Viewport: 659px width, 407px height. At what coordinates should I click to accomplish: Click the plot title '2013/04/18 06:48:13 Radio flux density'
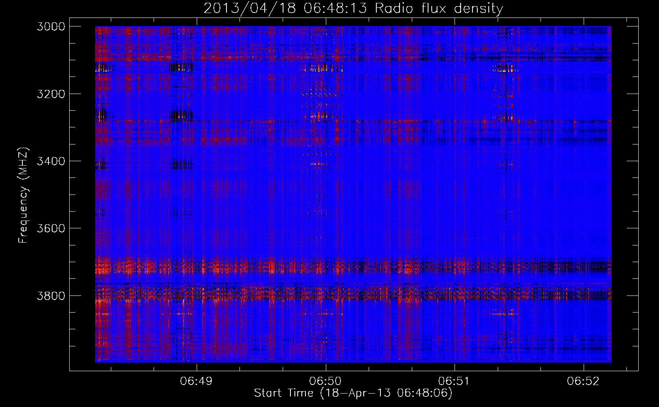click(354, 9)
